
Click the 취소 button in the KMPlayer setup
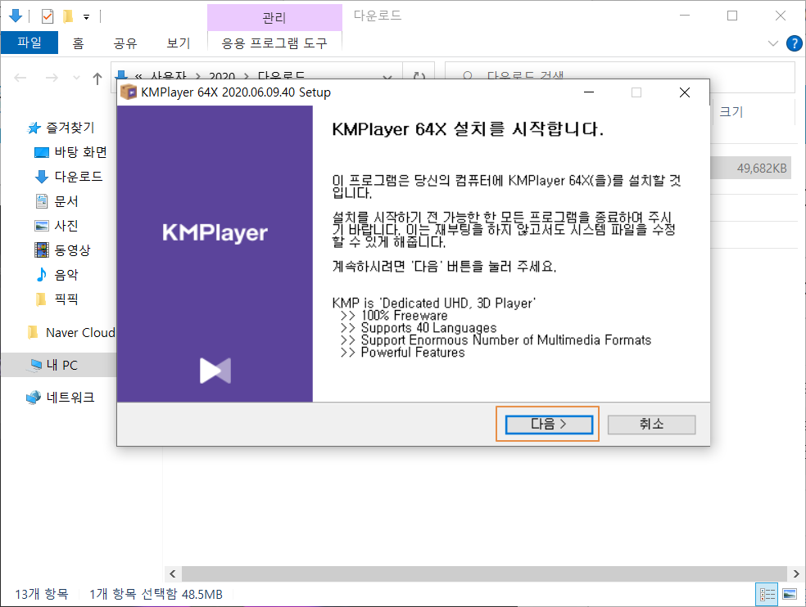tap(651, 425)
